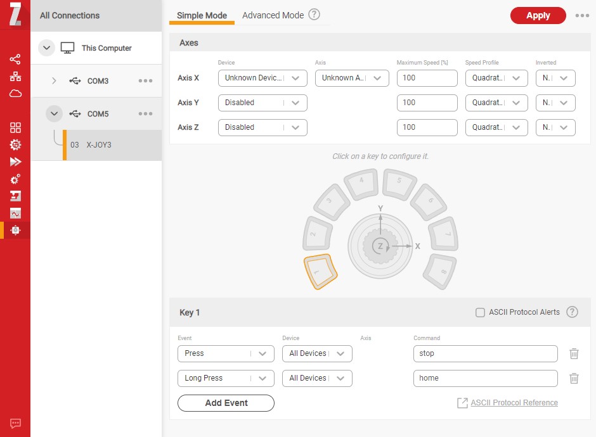The image size is (596, 437).
Task: Enable ASCII Protocol Alerts checkbox
Action: point(480,312)
